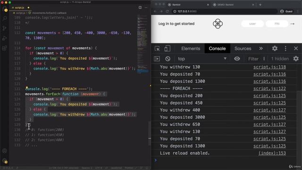Show the console sidebar
This screenshot has width=302, height=170.
coord(157,59)
